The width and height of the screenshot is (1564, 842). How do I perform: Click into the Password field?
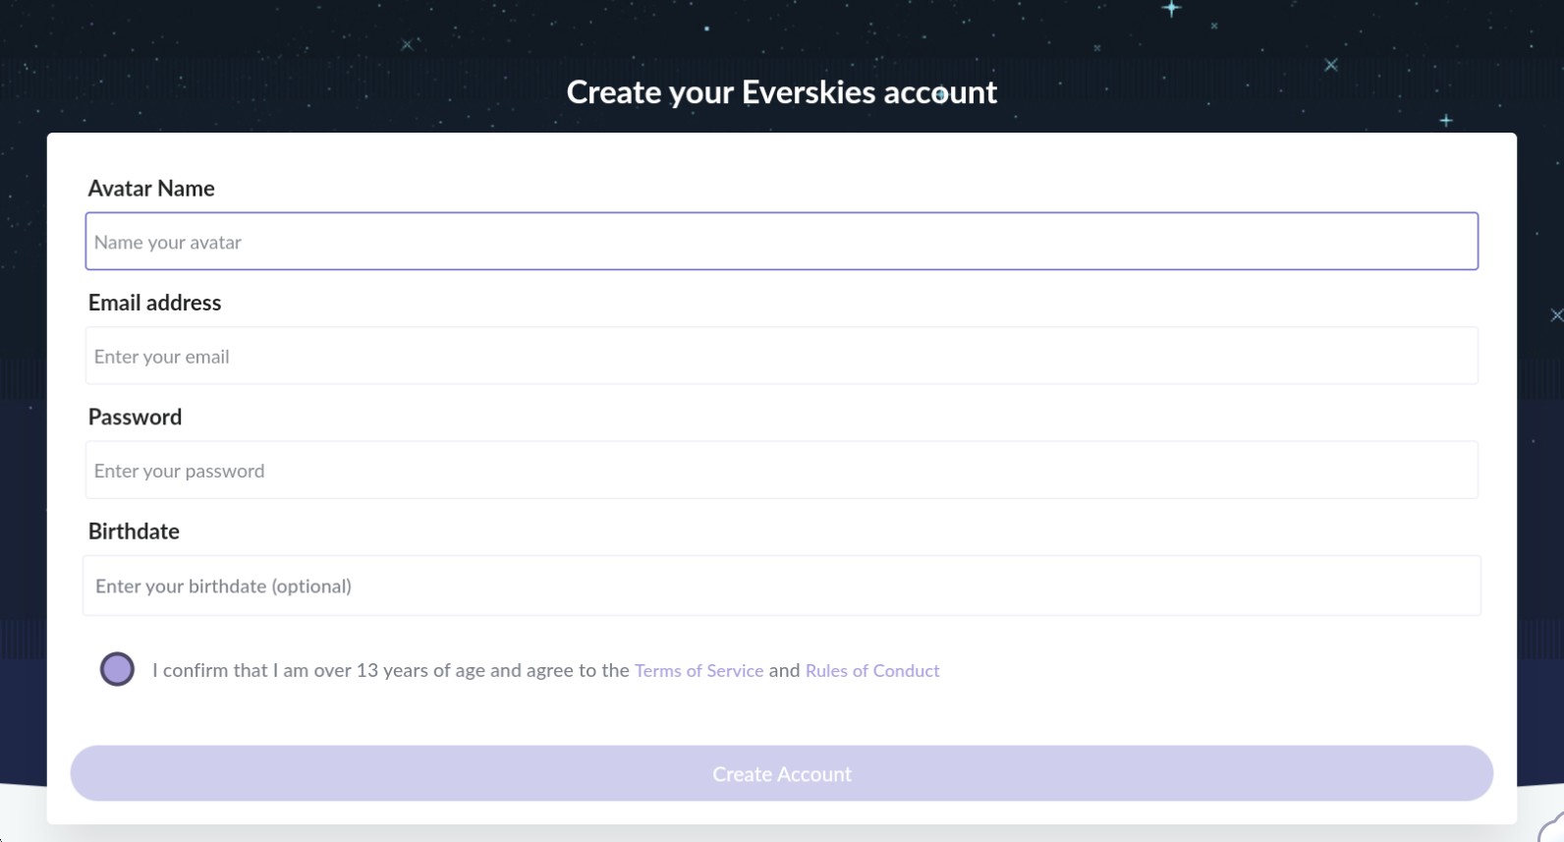[x=781, y=471]
